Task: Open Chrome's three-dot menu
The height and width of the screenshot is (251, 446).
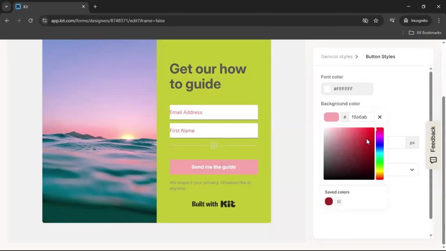Action: 439,21
